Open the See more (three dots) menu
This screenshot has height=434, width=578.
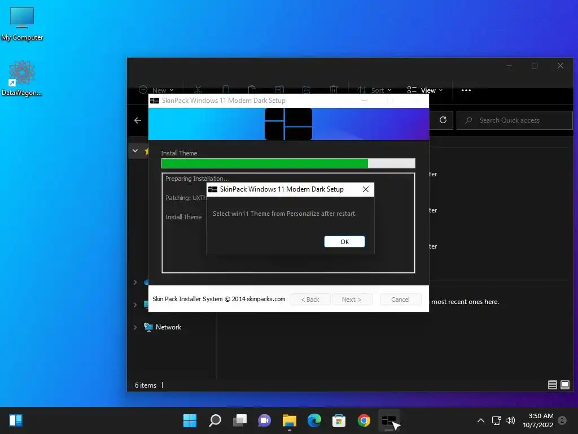[x=466, y=90]
